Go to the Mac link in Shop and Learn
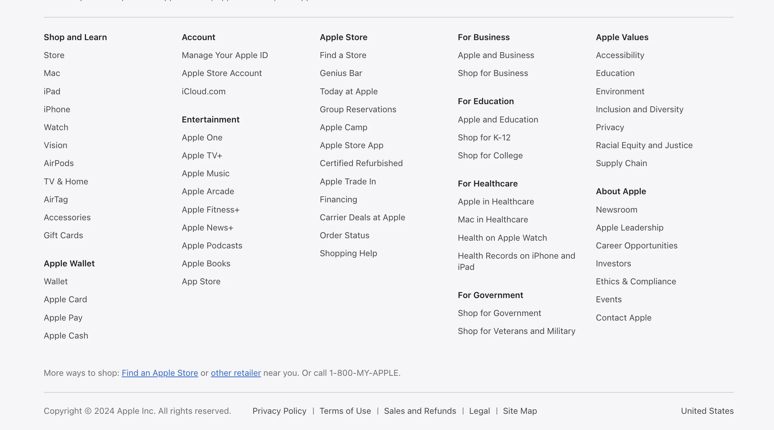The height and width of the screenshot is (430, 774). tap(52, 73)
